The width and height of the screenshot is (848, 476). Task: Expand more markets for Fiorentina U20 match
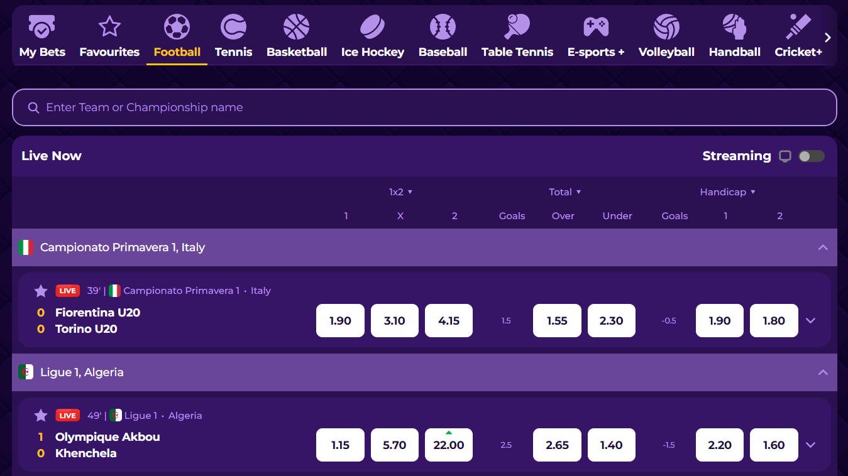point(810,321)
